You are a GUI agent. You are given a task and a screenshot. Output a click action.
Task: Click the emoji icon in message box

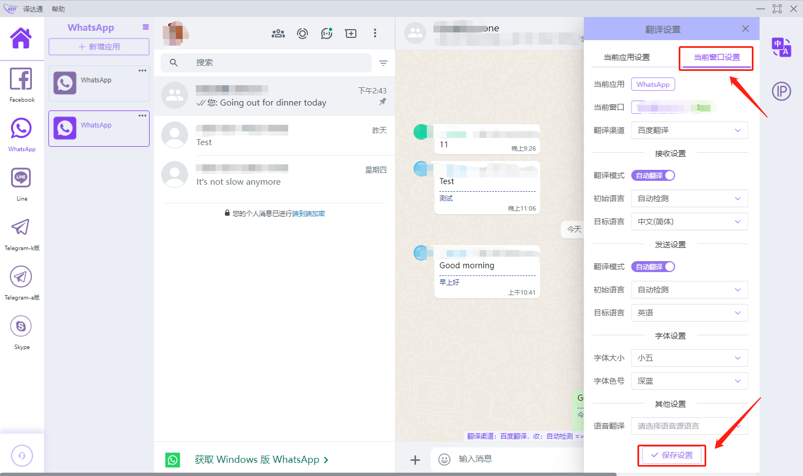pyautogui.click(x=444, y=460)
